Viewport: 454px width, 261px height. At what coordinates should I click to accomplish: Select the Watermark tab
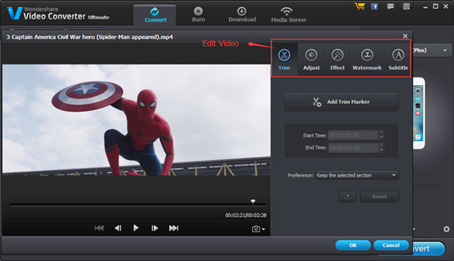tap(367, 59)
